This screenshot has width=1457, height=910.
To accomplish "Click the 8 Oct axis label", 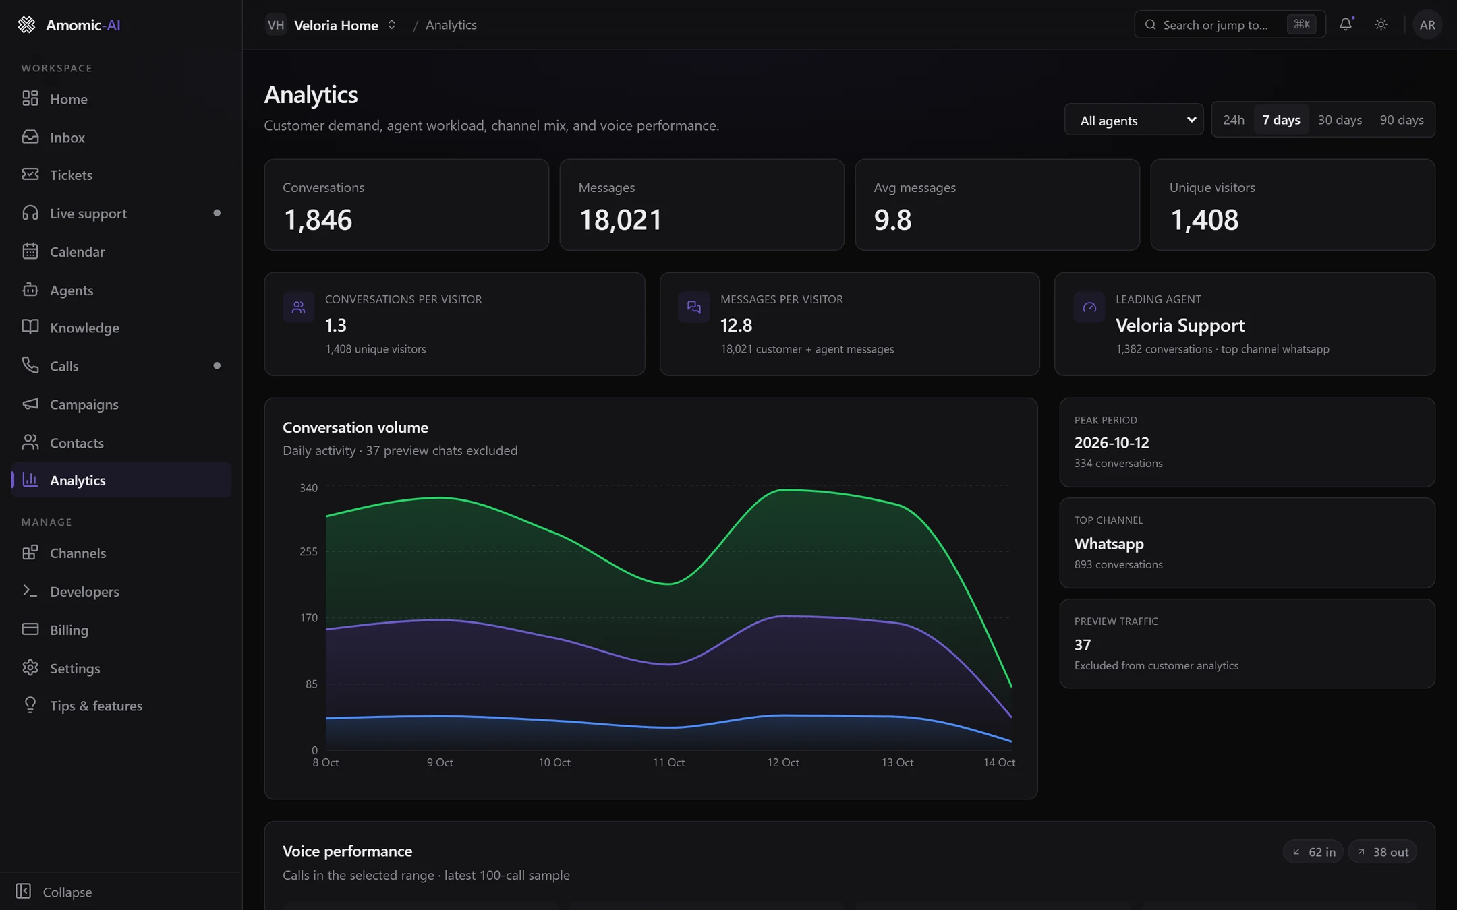I will 326,762.
